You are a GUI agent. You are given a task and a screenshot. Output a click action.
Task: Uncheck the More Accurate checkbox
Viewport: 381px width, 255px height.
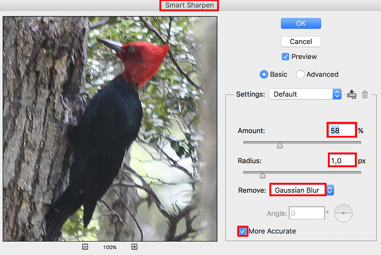[242, 231]
